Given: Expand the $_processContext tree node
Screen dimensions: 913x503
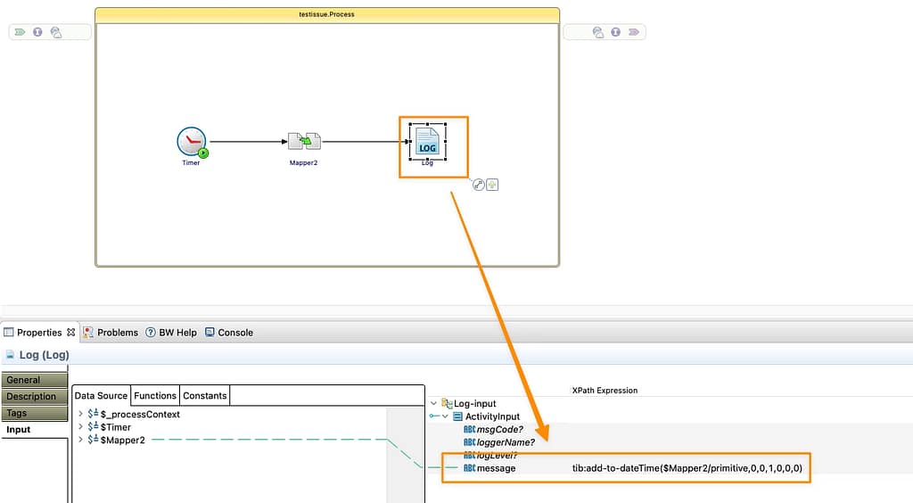Looking at the screenshot, I should tap(80, 415).
